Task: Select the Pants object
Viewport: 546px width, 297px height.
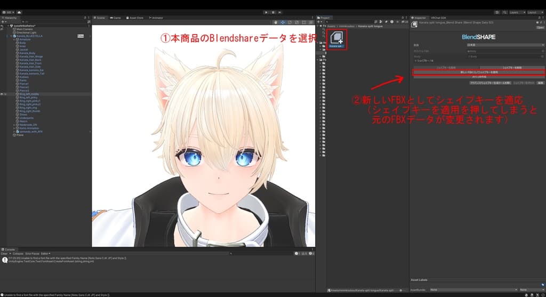Action: (23, 81)
